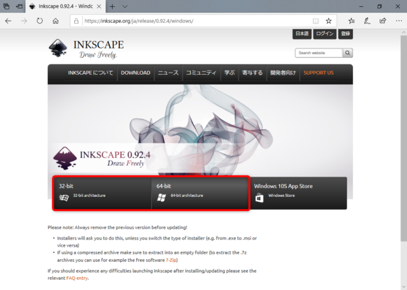The height and width of the screenshot is (290, 407).
Task: Open the INKSCAPE について menu
Action: click(x=90, y=73)
